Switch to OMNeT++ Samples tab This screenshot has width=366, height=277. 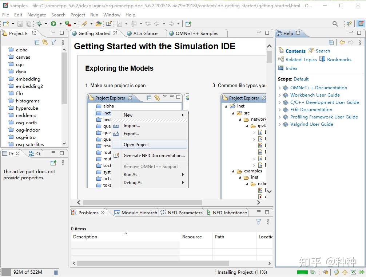coord(197,34)
